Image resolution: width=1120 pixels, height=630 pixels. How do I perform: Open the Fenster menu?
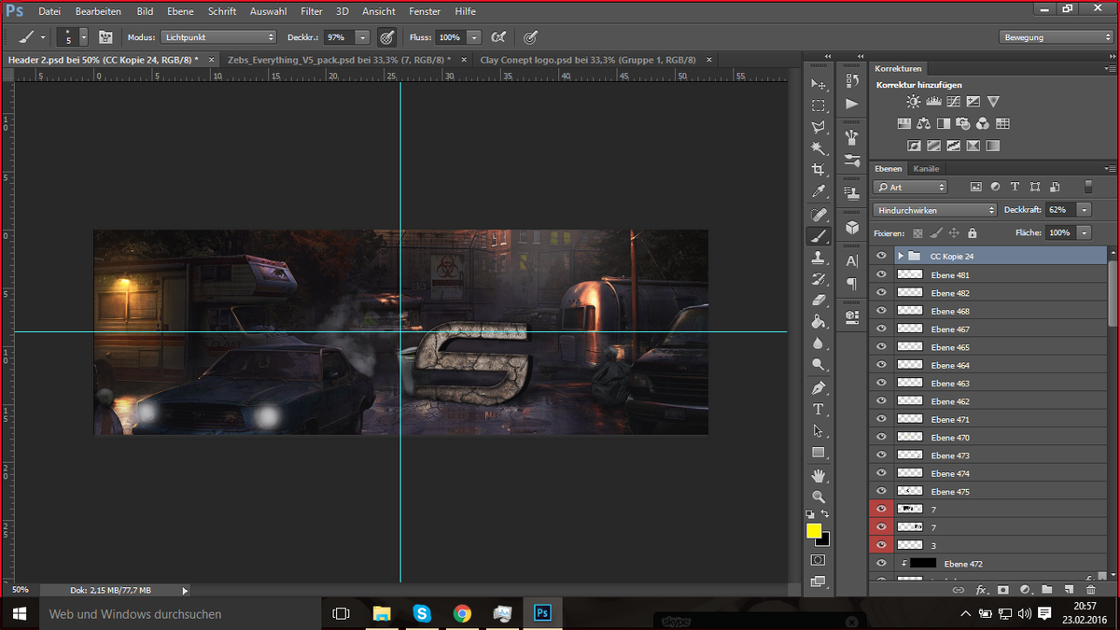point(425,11)
